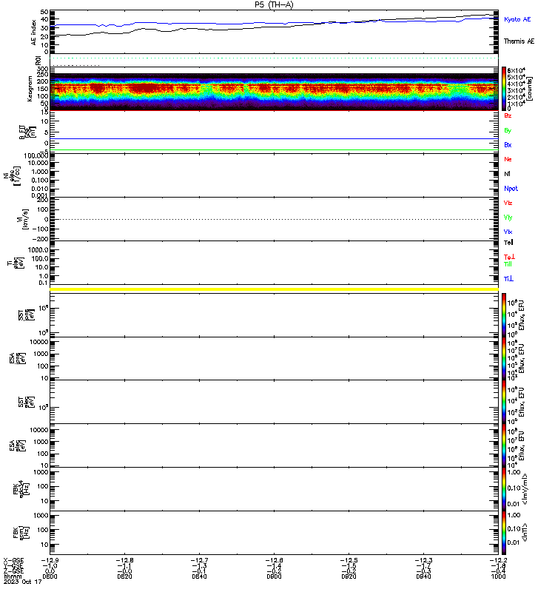Viewport: 555px width, 592px height.
Task: Click the color bar beside ESA elec panel
Action: tap(504, 445)
